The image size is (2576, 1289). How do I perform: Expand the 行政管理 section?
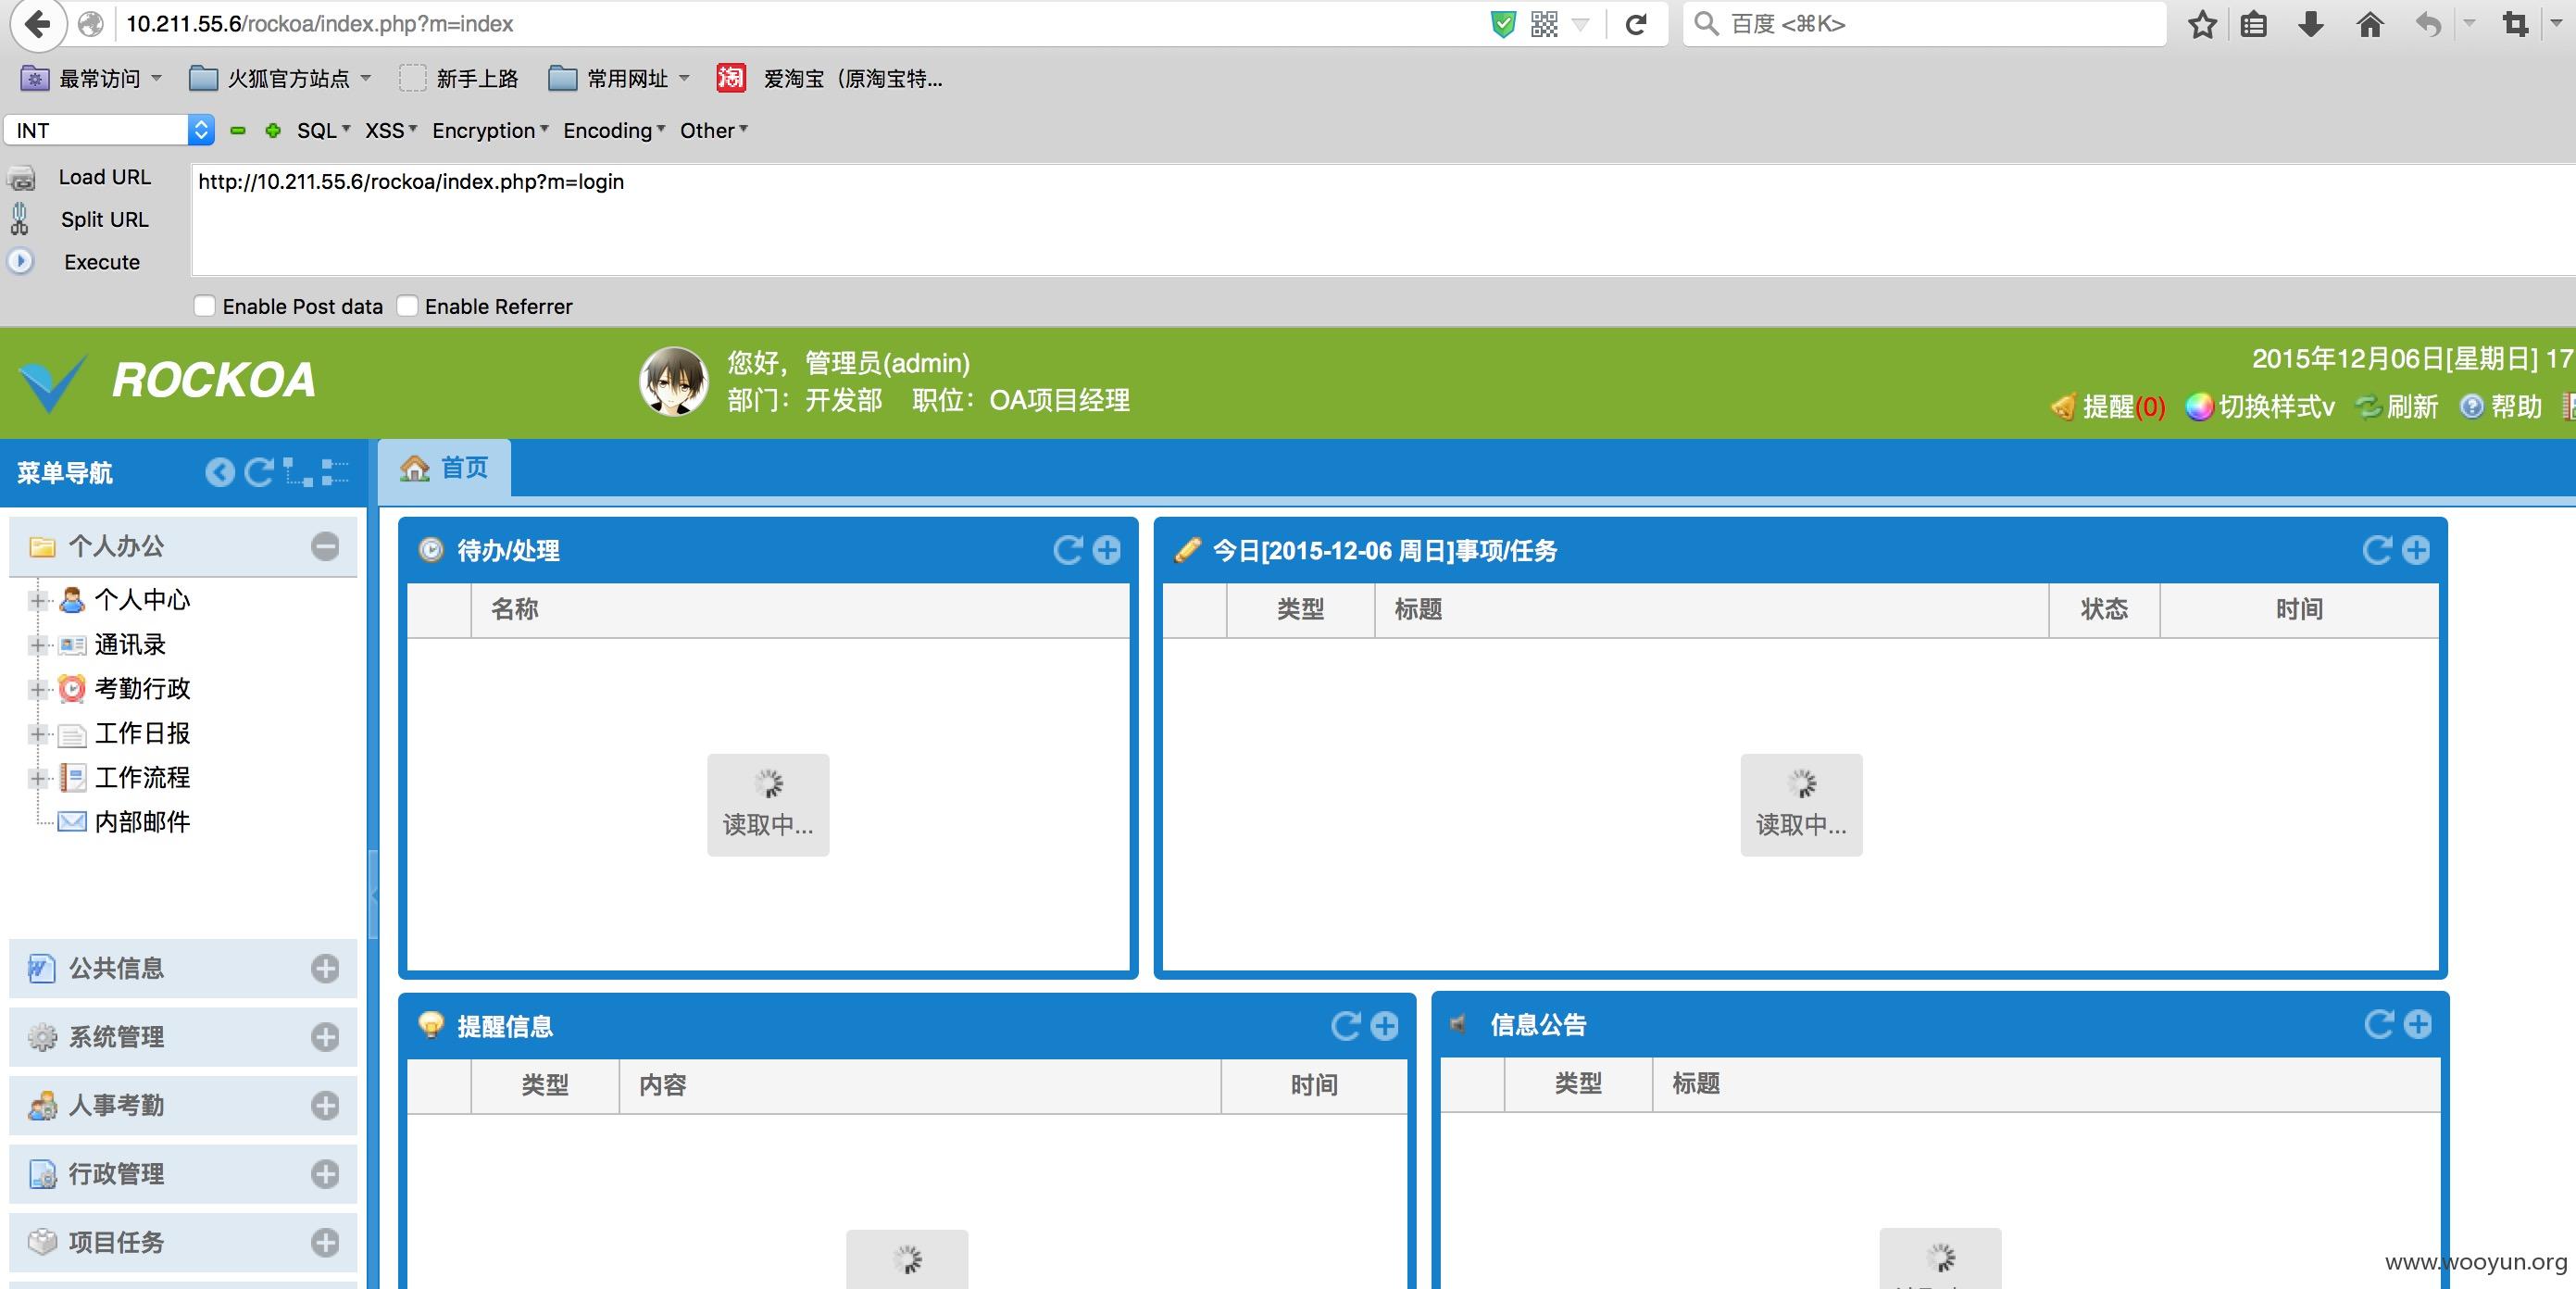325,1174
